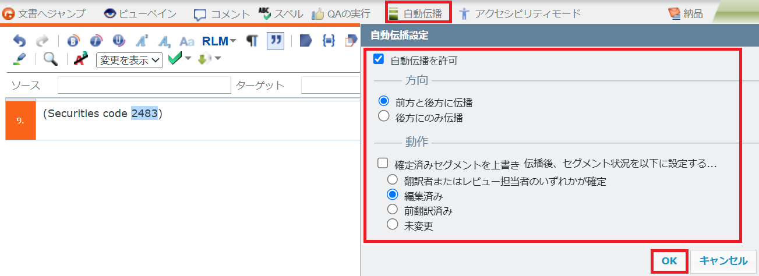Open the magnifying glass search tool

click(x=51, y=59)
